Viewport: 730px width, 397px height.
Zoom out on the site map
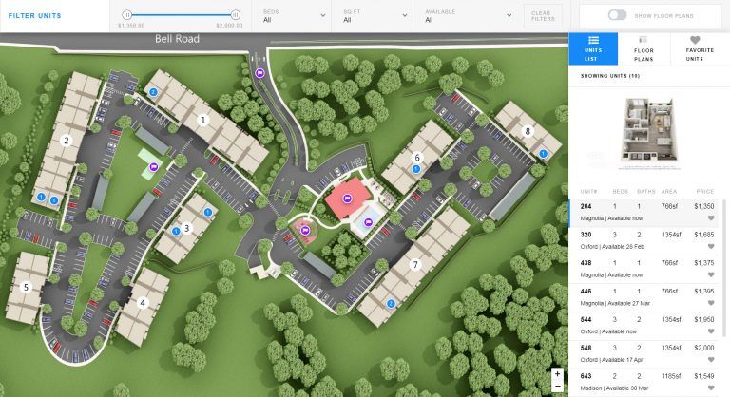pyautogui.click(x=557, y=387)
